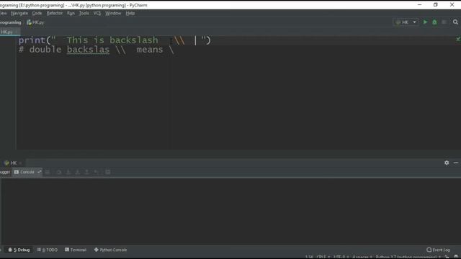
Task: Open the 6: TODO tool window button
Action: 48,250
